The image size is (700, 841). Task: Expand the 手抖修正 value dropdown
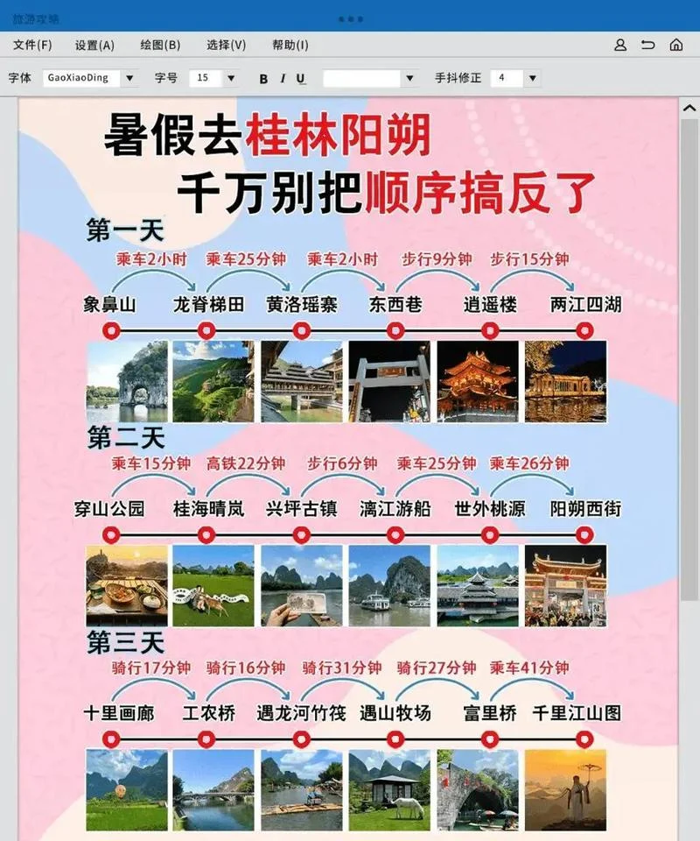pyautogui.click(x=532, y=78)
